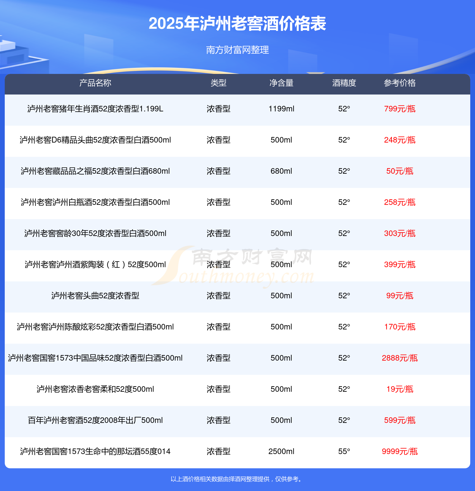The height and width of the screenshot is (491, 475).
Task: Select 52° in the 头曲52度浓香型 row
Action: click(344, 296)
